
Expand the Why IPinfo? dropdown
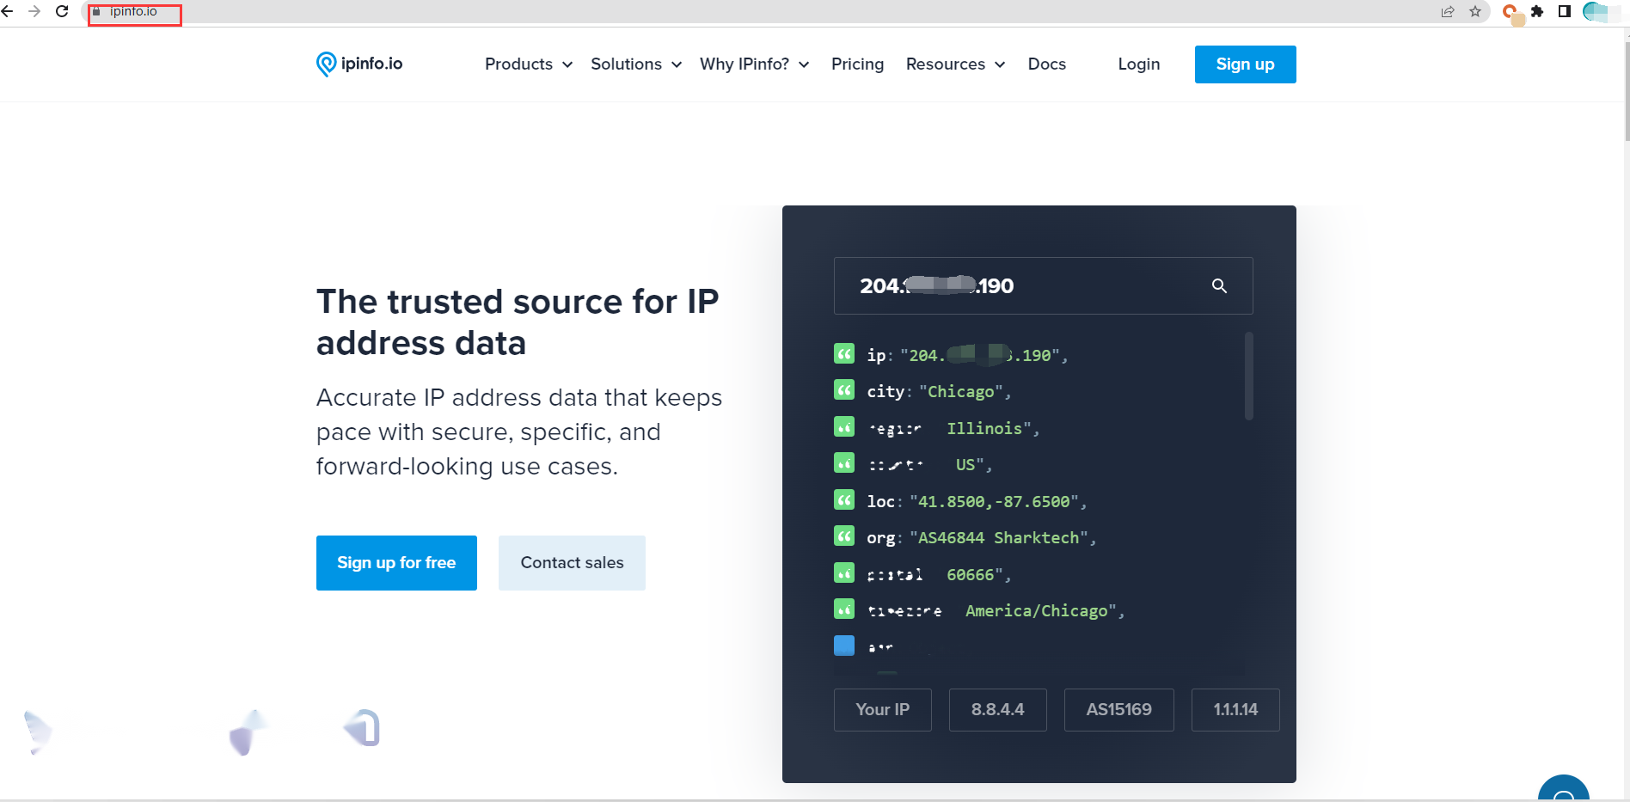(x=755, y=64)
